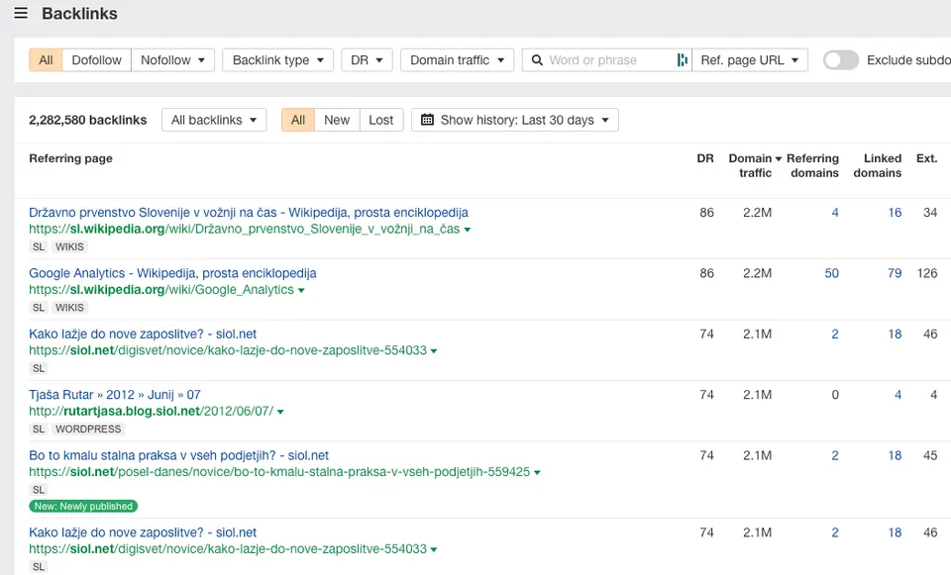
Task: Select the All link type filter
Action: coord(46,60)
